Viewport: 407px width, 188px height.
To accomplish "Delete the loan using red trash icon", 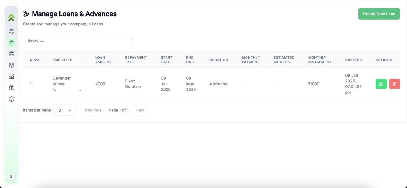I will pyautogui.click(x=395, y=84).
